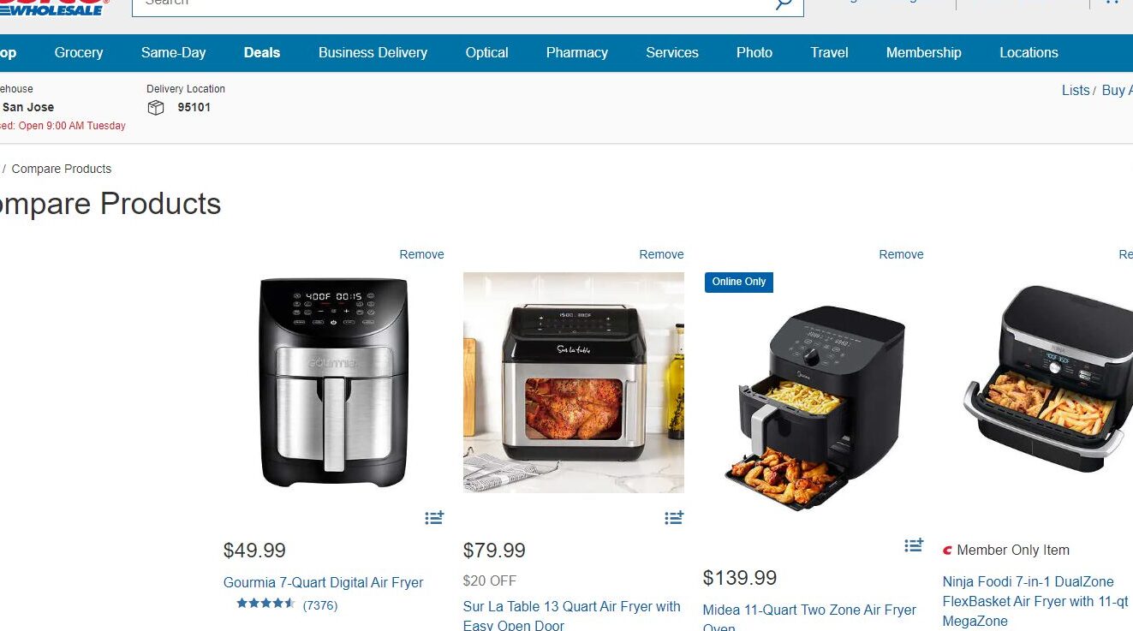Add Sur La Table fryer to list icon
The image size is (1133, 631).
(x=674, y=518)
